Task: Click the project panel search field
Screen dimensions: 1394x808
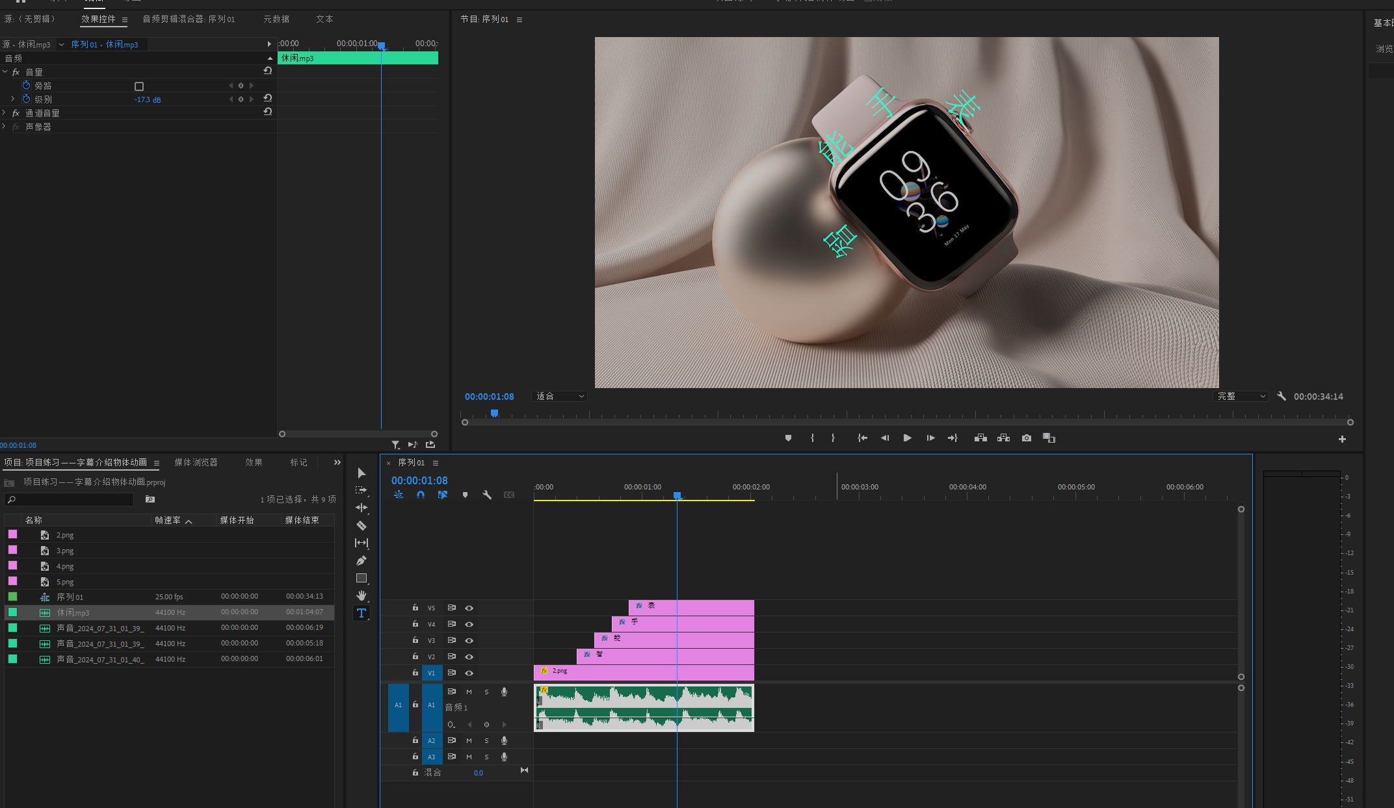Action: coord(72,499)
